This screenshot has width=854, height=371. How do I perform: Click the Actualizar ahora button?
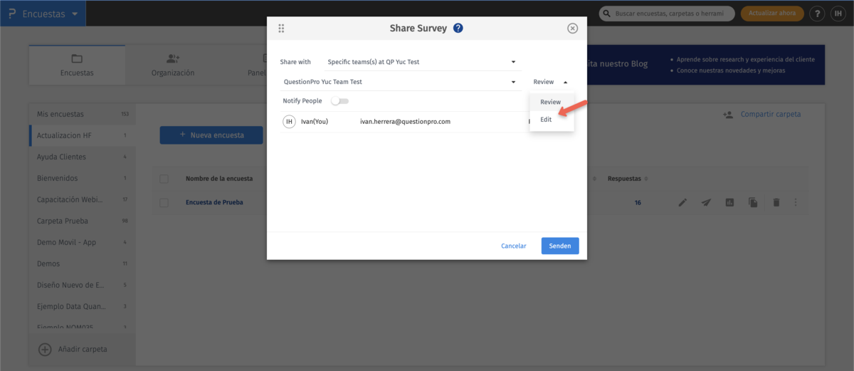coord(773,14)
